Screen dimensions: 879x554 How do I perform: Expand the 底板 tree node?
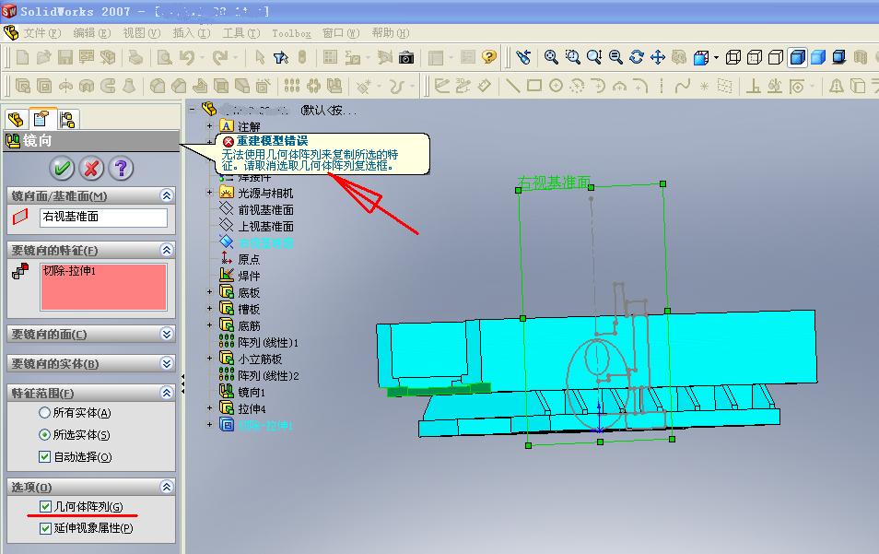coord(210,291)
